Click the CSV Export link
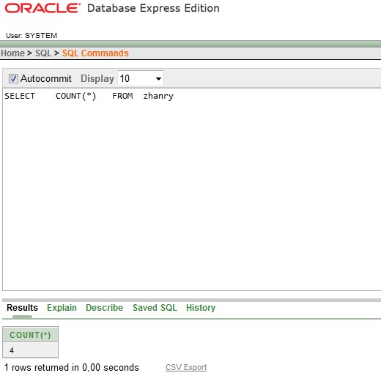This screenshot has height=381, width=381. coord(186,367)
